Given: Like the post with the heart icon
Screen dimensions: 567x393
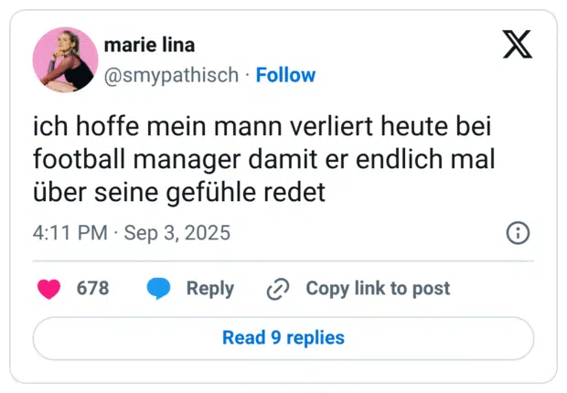Looking at the screenshot, I should click(48, 289).
